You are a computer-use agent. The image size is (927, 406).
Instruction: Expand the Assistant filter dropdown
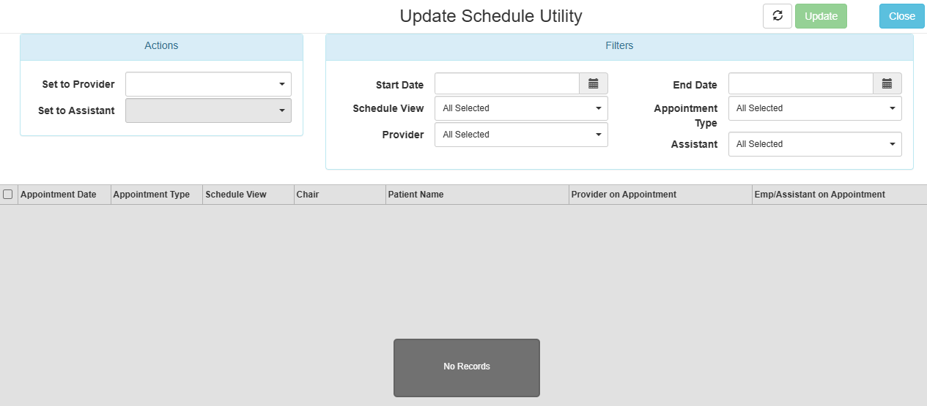coord(815,144)
